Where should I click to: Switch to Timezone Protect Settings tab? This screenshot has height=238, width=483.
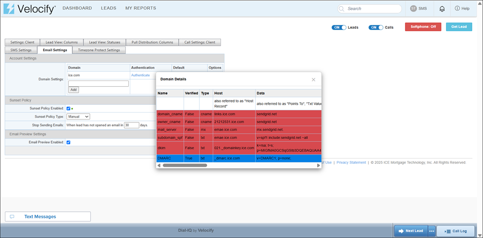(x=99, y=50)
